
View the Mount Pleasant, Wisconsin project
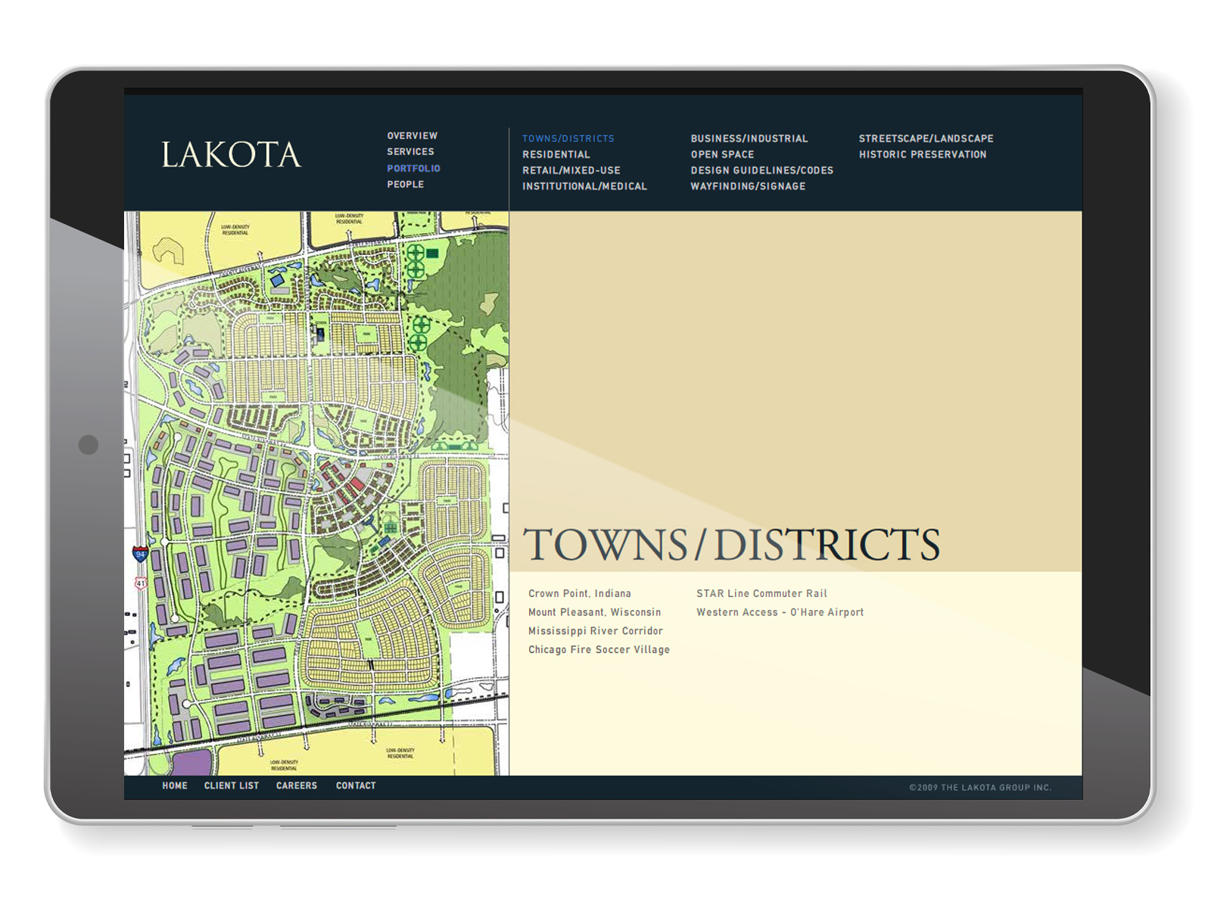(595, 612)
